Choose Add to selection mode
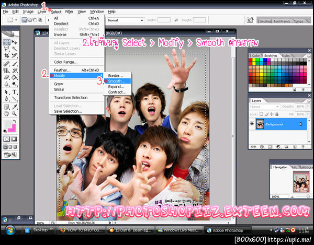Viewport: 314px width, 245px height. point(29,20)
